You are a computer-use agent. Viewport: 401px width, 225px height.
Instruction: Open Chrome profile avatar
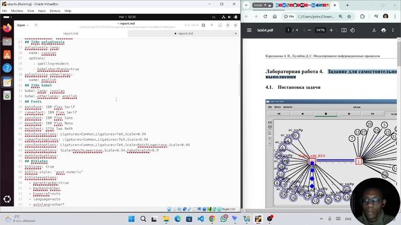coord(386,16)
